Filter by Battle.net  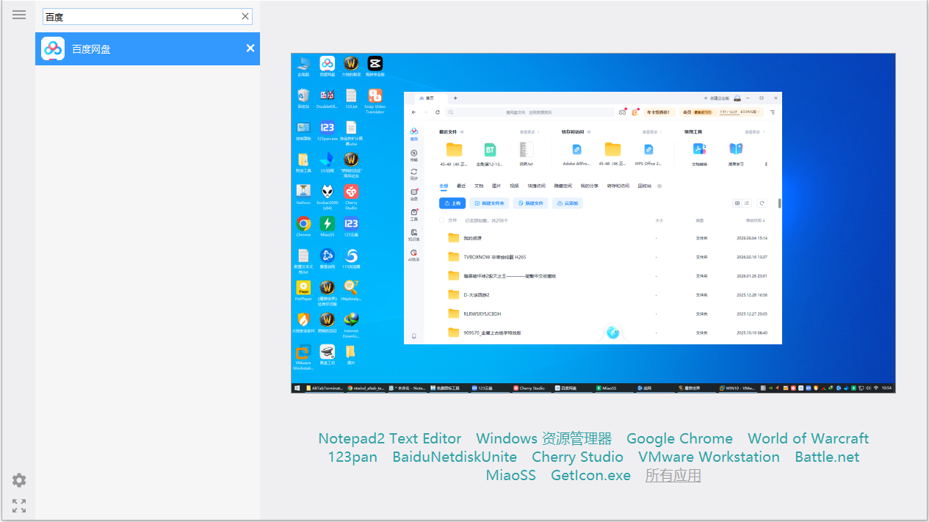point(827,457)
